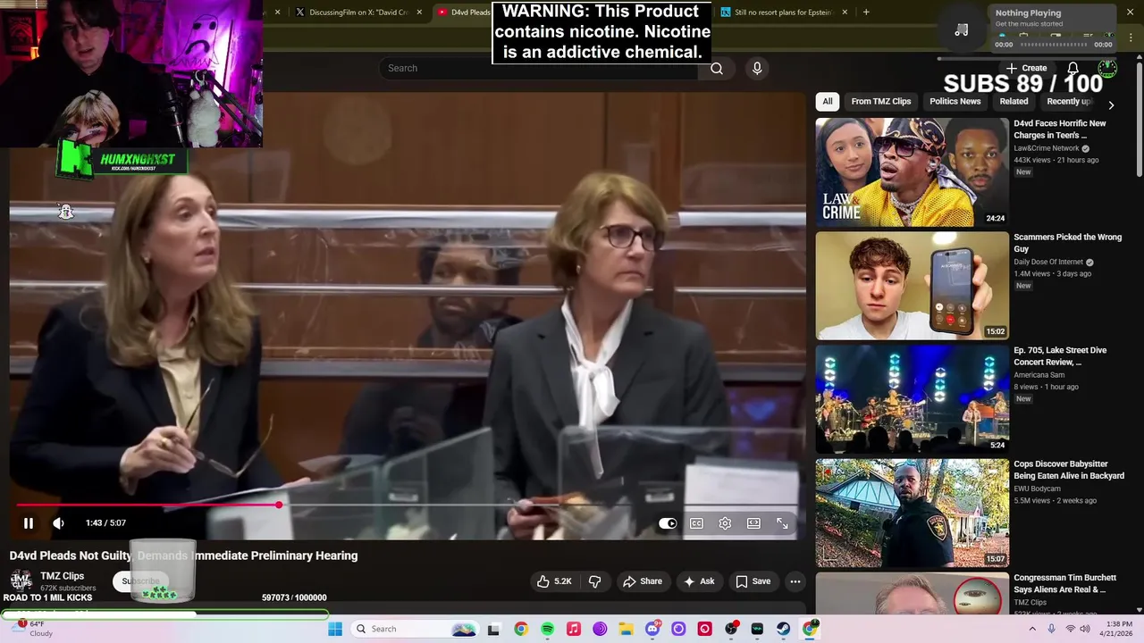Dislike the video with thumbs down
The height and width of the screenshot is (643, 1144).
pyautogui.click(x=594, y=581)
